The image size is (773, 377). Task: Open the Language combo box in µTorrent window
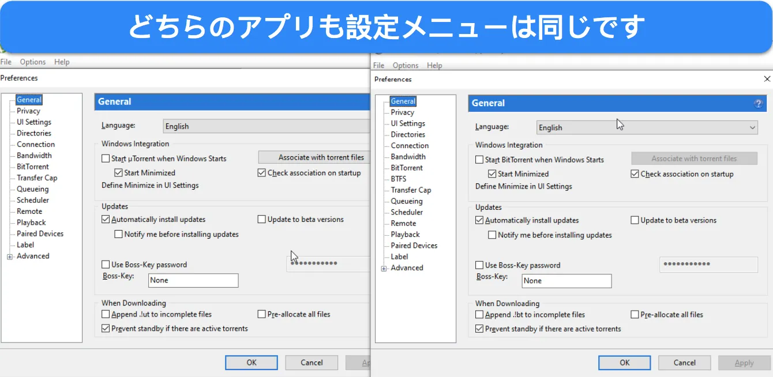(x=266, y=126)
